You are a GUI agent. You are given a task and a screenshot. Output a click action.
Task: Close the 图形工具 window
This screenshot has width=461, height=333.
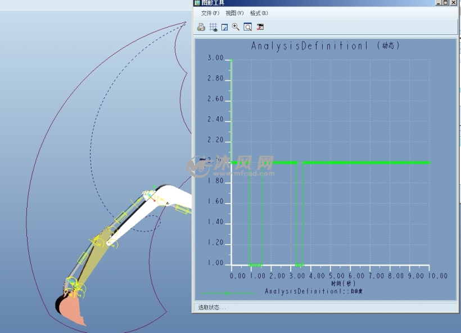click(454, 2)
